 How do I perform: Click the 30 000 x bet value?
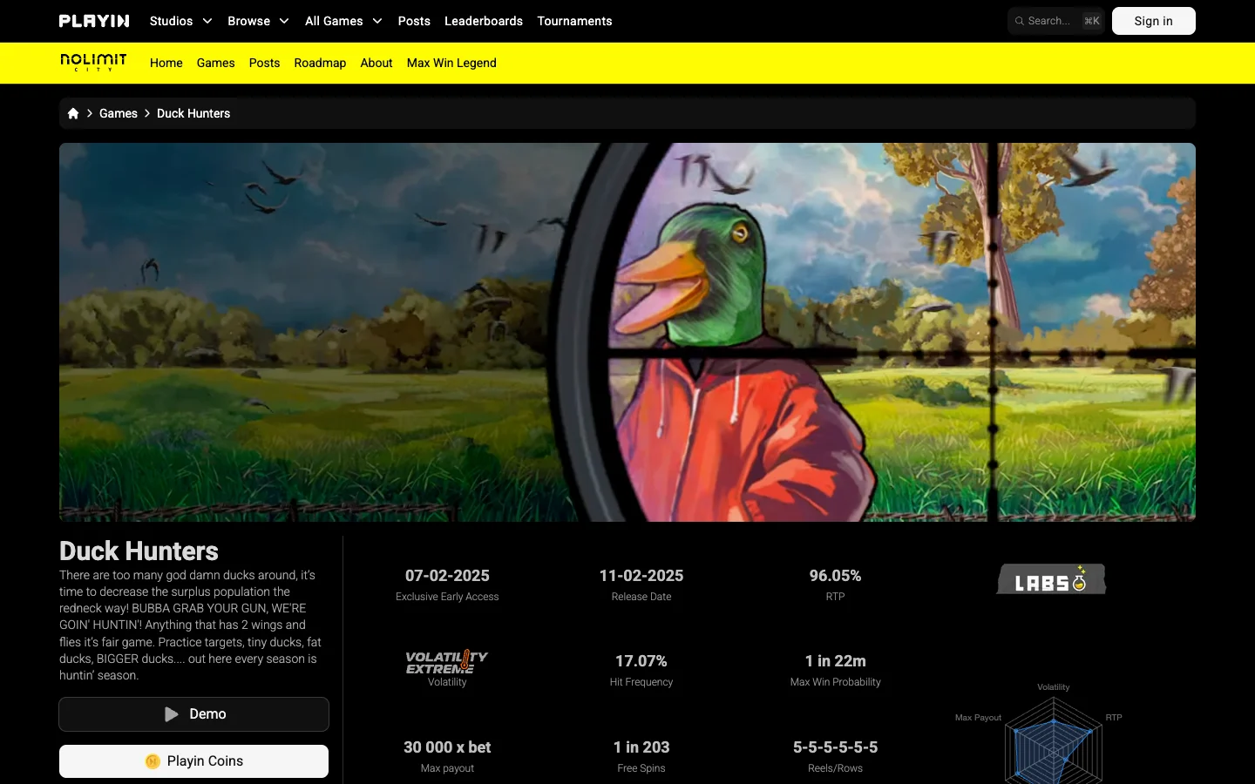pos(447,747)
